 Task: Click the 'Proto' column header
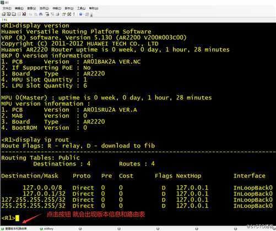coord(82,176)
